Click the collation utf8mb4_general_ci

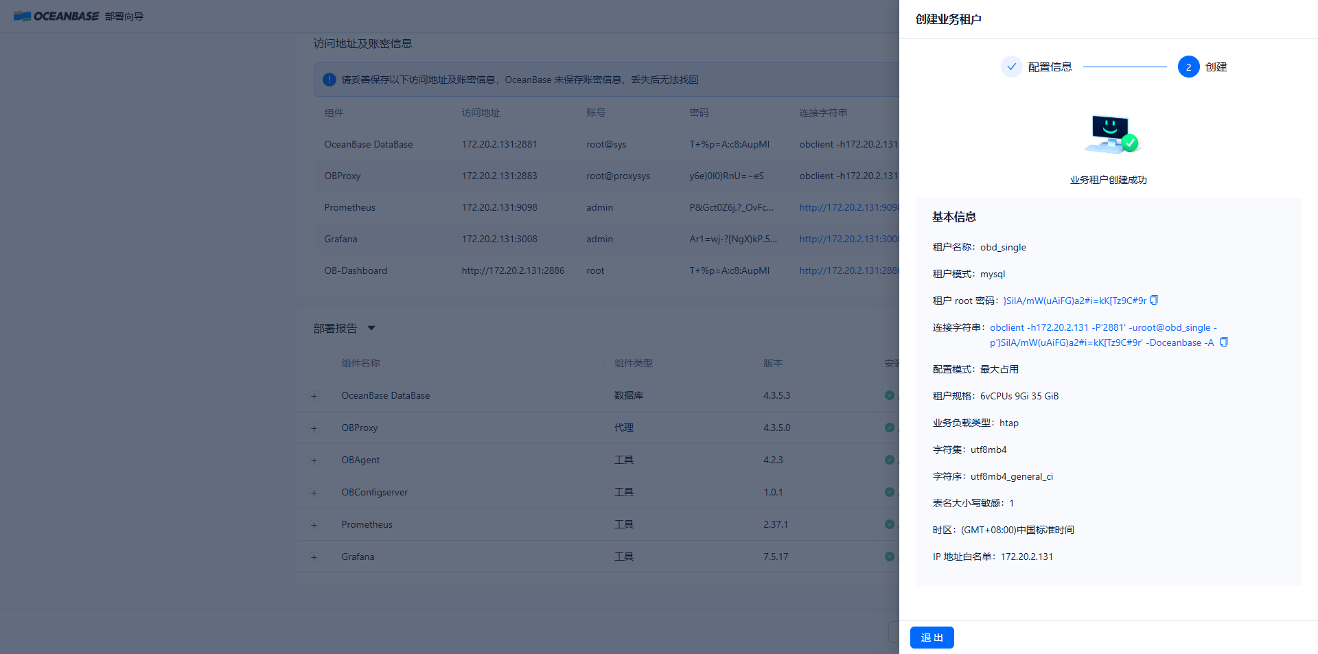pos(1011,476)
